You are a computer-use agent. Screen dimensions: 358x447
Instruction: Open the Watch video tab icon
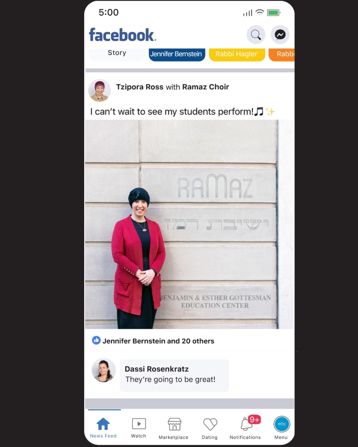[x=139, y=424]
